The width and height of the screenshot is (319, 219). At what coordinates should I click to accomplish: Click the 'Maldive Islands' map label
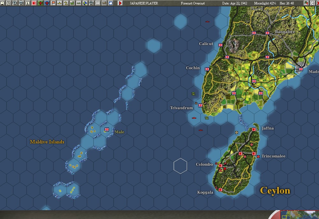pos(47,142)
